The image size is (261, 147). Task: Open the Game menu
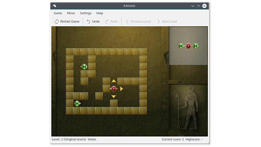click(58, 13)
